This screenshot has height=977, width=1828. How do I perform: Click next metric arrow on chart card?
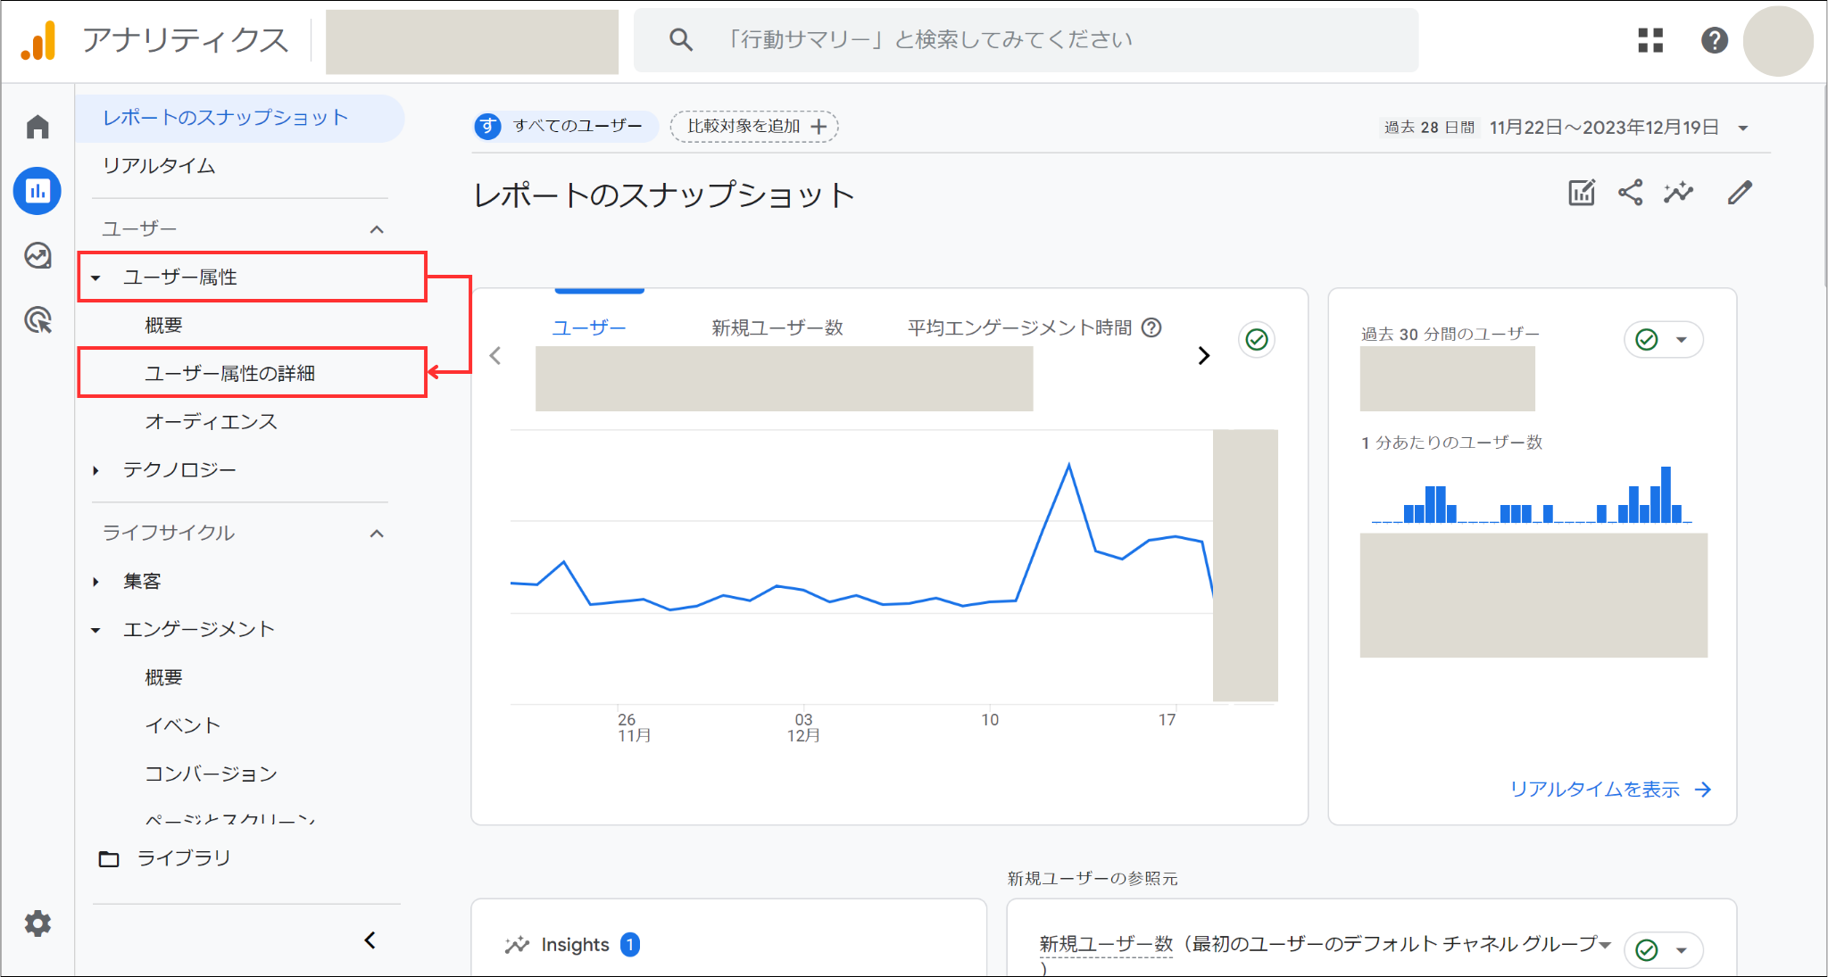point(1203,356)
